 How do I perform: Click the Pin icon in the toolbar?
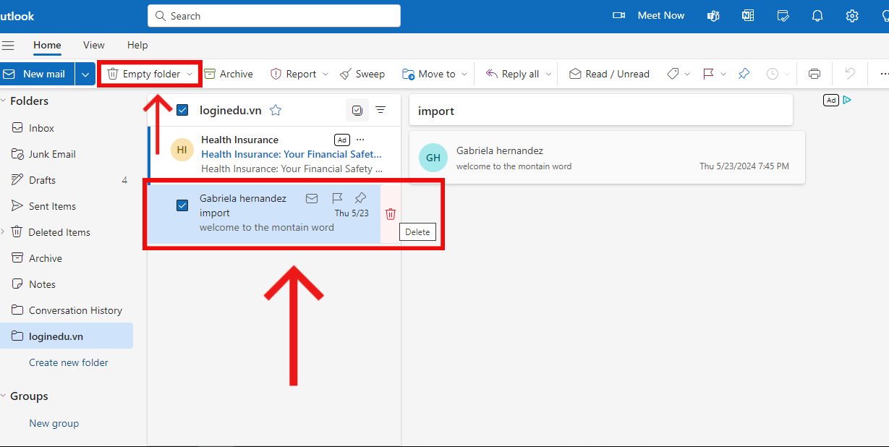[x=744, y=74]
